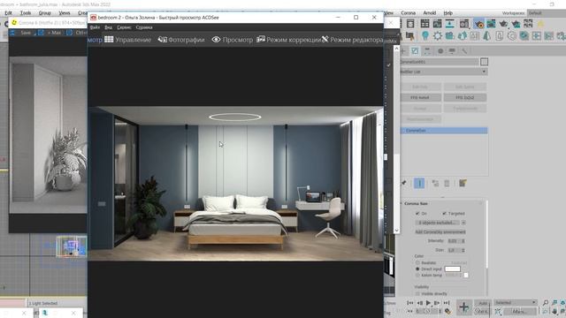This screenshot has height=318, width=566.
Task: Switch to Просмотр mode in ACDSee
Action: (x=232, y=40)
